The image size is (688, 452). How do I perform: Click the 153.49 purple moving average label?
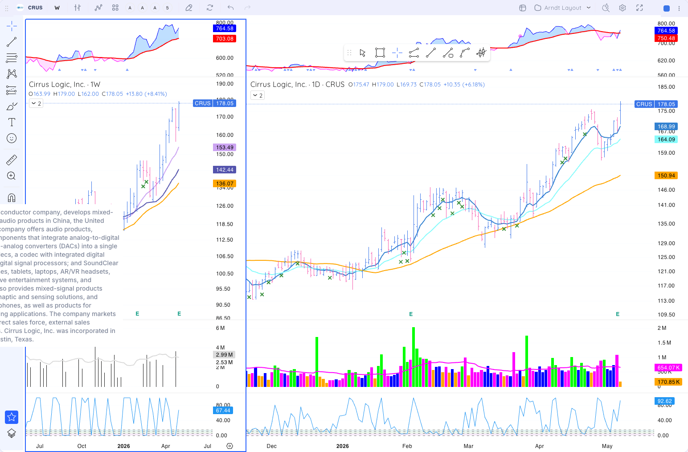click(225, 147)
